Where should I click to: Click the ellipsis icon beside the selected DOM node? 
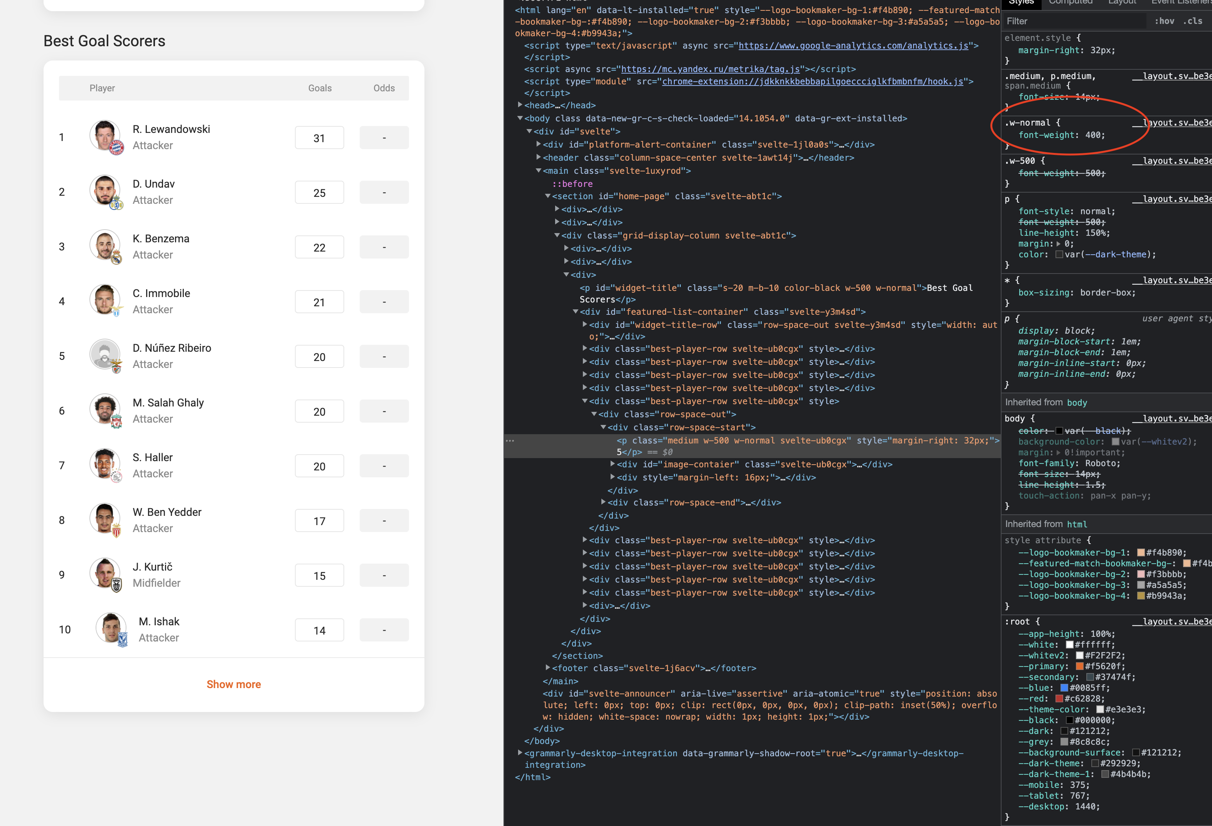[x=510, y=441]
